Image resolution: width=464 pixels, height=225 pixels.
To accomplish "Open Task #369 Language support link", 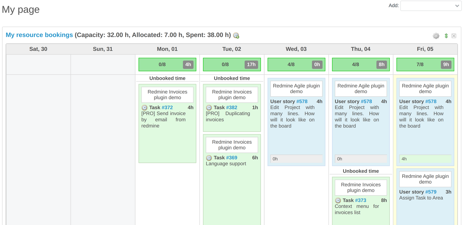I will coord(231,158).
